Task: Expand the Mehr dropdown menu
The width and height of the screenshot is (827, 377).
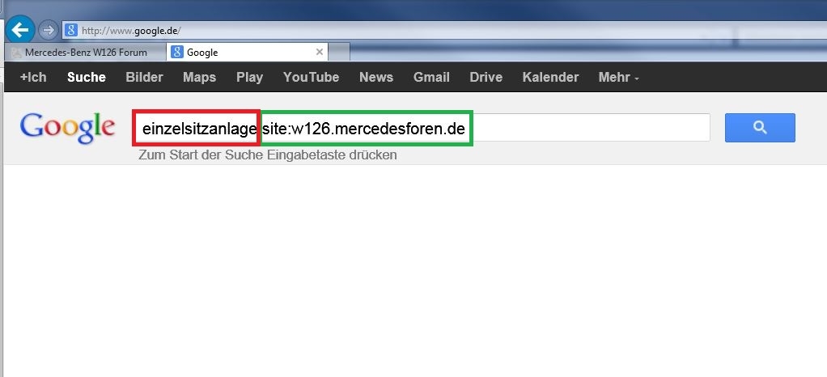Action: (x=618, y=77)
